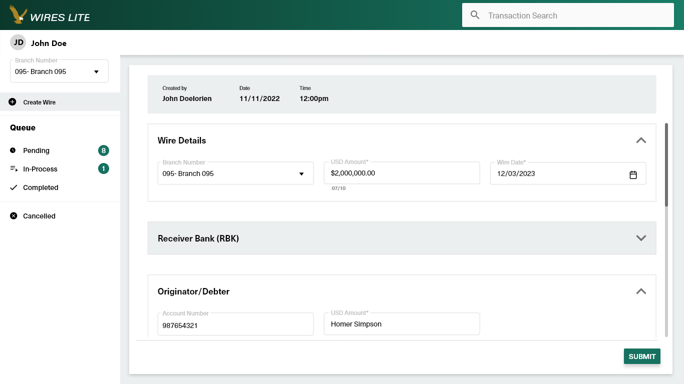Click the Create Wire button
The width and height of the screenshot is (684, 384).
coord(39,102)
